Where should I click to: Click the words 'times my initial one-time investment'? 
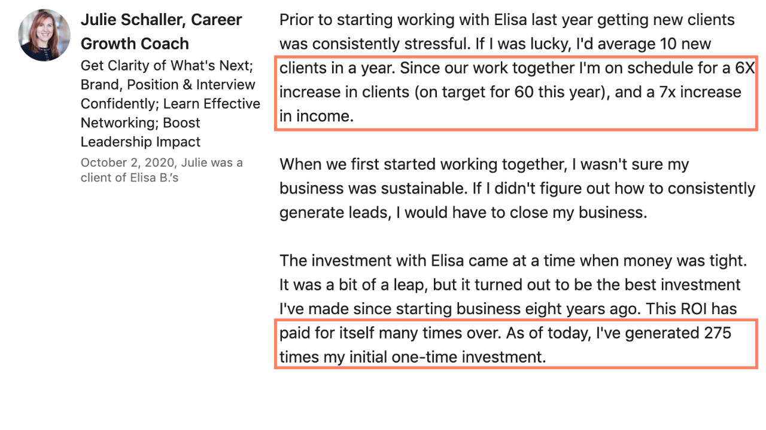[x=413, y=357]
